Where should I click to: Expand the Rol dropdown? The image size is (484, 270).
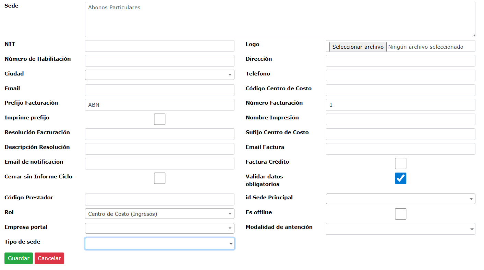[x=160, y=214]
